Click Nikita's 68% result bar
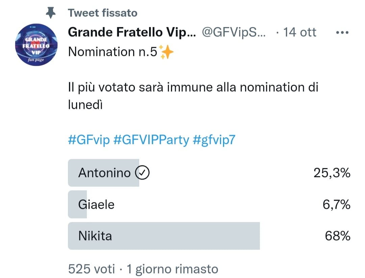 coord(164,236)
